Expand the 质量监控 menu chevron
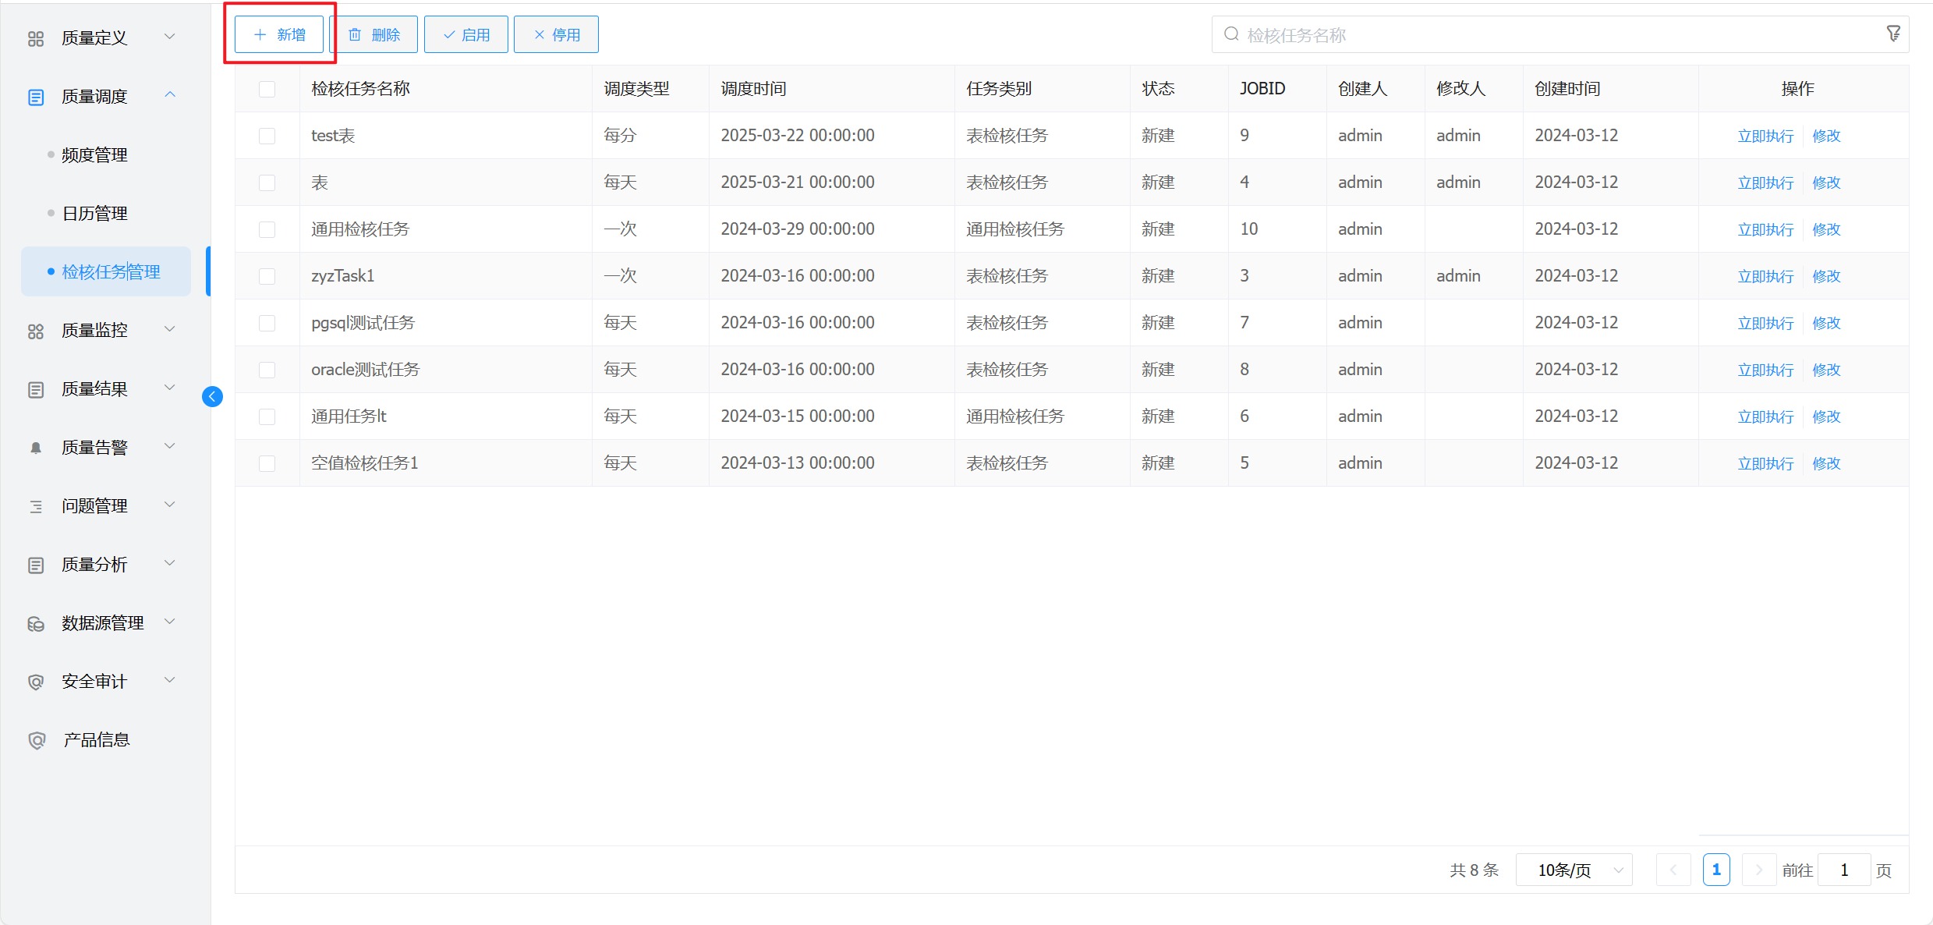Screen dimensions: 1933x925 click(170, 329)
